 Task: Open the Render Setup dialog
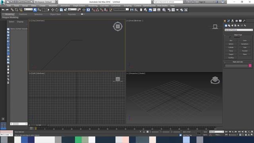click(169, 10)
